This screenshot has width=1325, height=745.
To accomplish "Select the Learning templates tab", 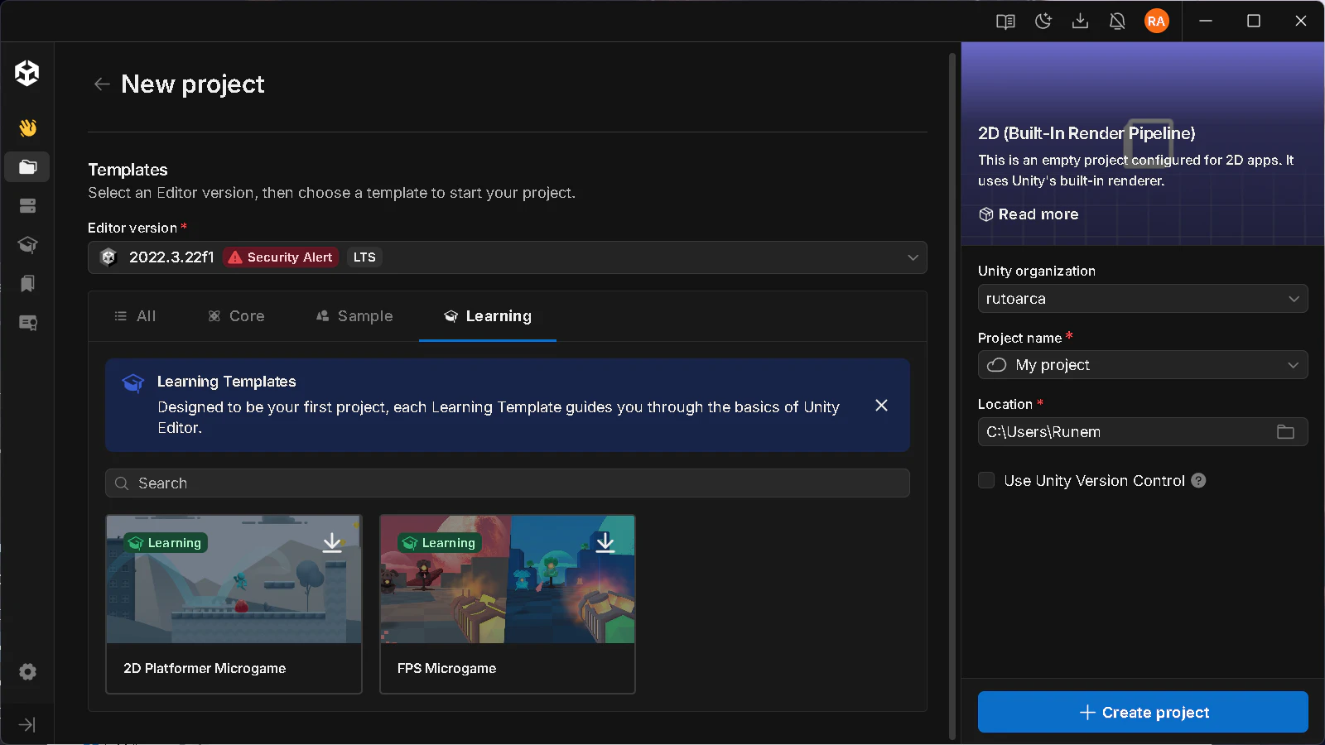I will [x=488, y=316].
